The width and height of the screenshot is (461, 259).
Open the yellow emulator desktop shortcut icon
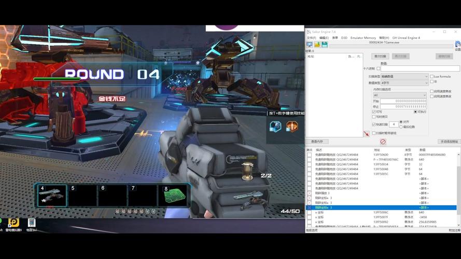pos(13,223)
